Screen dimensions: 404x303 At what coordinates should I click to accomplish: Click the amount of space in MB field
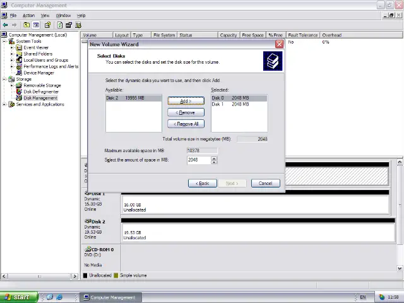(x=198, y=160)
